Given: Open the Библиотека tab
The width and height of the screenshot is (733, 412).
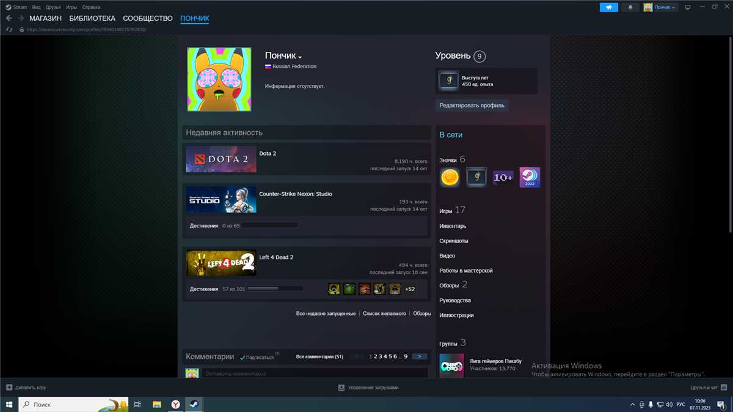Looking at the screenshot, I should pyautogui.click(x=92, y=18).
